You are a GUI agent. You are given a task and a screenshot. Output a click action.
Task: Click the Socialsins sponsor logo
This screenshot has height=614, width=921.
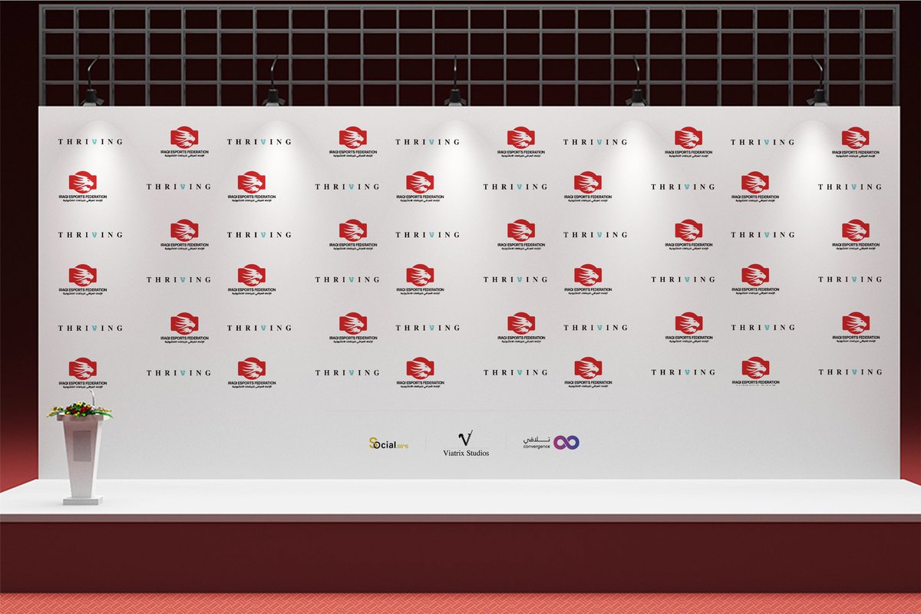tap(388, 444)
